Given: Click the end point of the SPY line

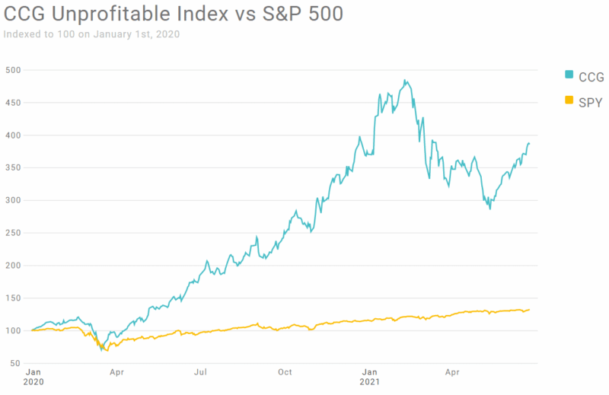Looking at the screenshot, I should 529,310.
